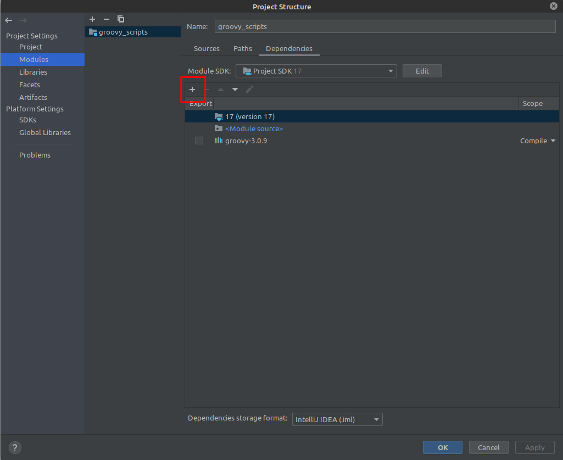
Task: Open Artifacts settings
Action: [x=33, y=97]
